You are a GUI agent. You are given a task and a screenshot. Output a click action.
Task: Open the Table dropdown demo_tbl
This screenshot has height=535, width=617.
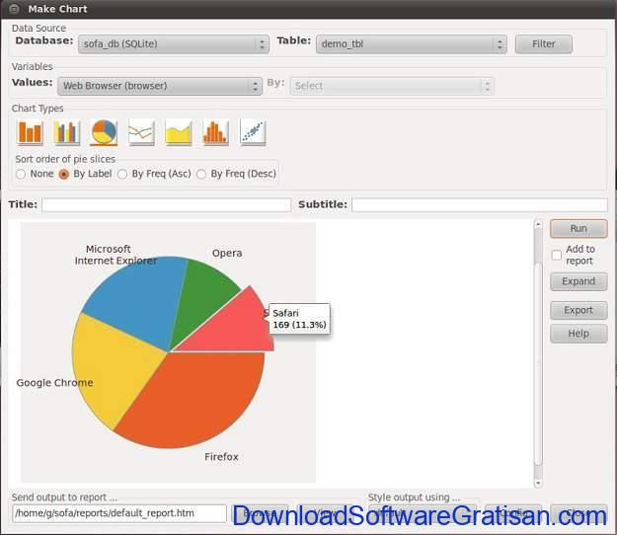click(412, 44)
